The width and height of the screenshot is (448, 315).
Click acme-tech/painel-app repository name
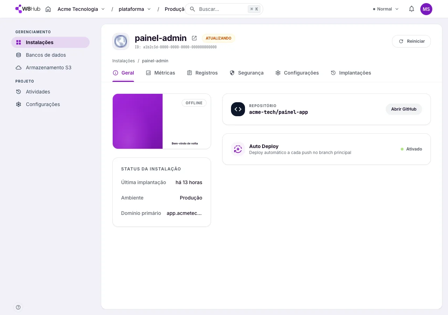279,112
